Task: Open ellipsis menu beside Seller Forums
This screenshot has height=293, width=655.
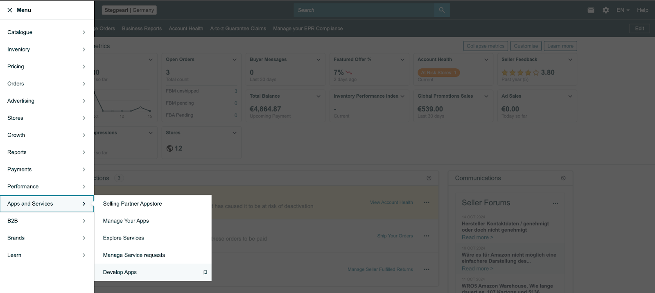Action: (556, 203)
